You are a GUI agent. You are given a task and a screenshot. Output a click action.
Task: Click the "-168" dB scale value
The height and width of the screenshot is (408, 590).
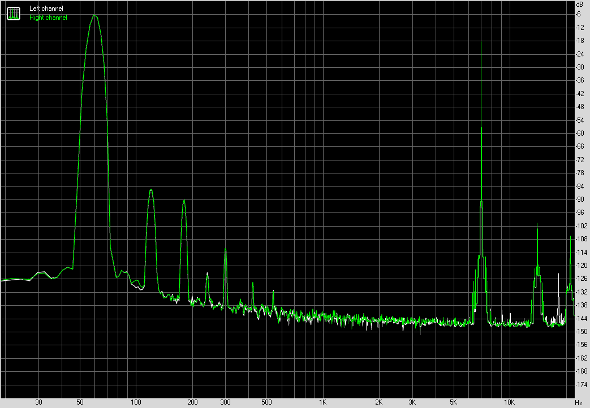(x=582, y=371)
